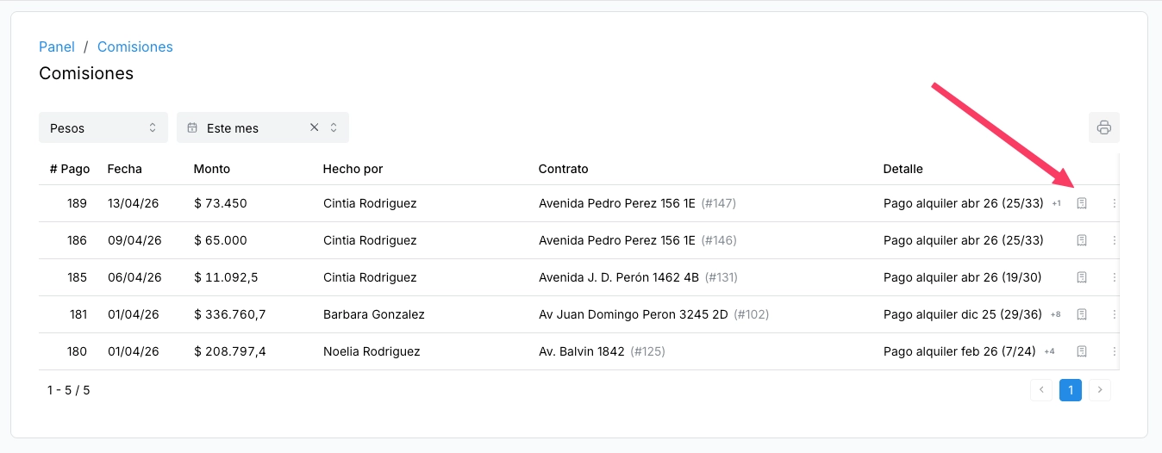This screenshot has width=1162, height=453.
Task: Go to previous page arrow
Action: pos(1041,390)
